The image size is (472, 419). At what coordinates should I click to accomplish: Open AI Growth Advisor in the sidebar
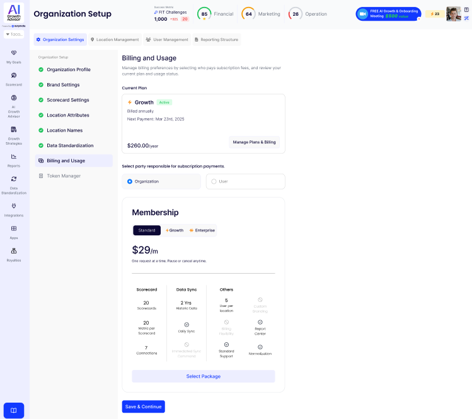click(x=14, y=98)
